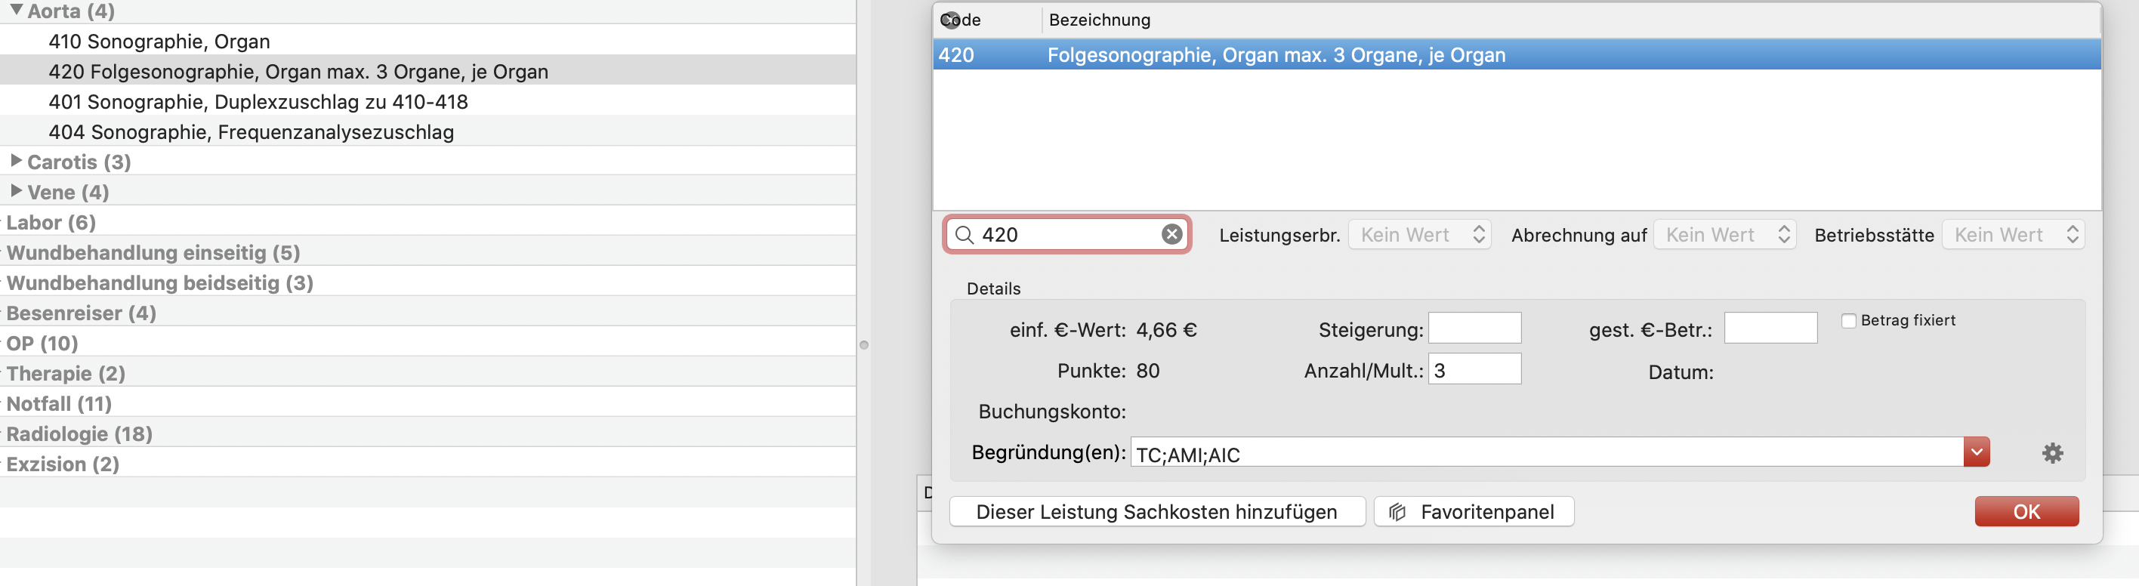Open the Abrechnung auf dropdown

(x=1724, y=235)
